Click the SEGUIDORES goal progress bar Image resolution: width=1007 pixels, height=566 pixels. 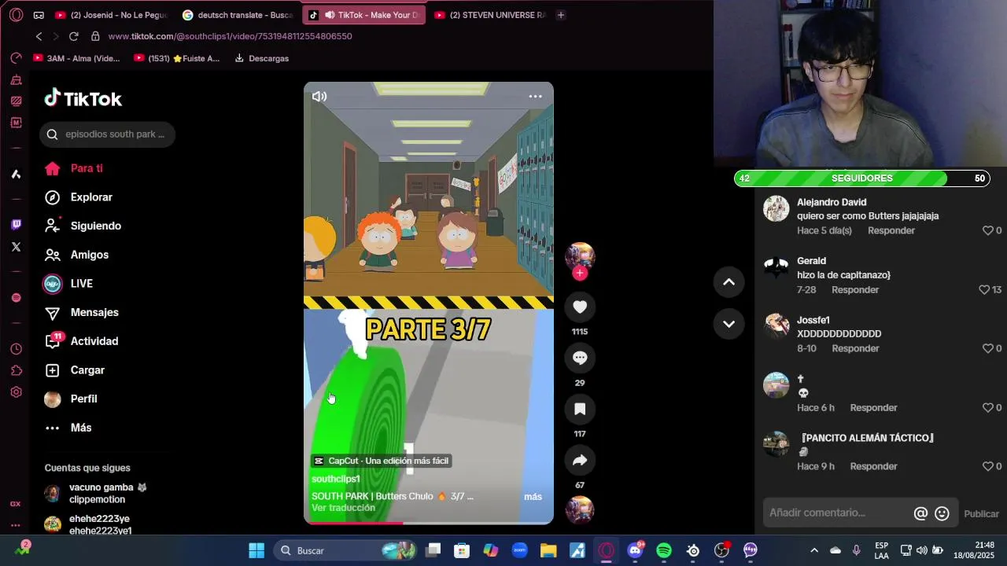tap(861, 178)
